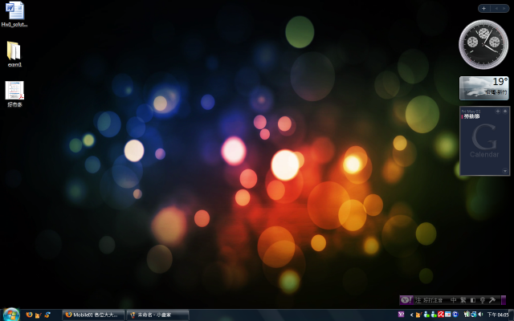Open the network connection tray icon

(474, 314)
